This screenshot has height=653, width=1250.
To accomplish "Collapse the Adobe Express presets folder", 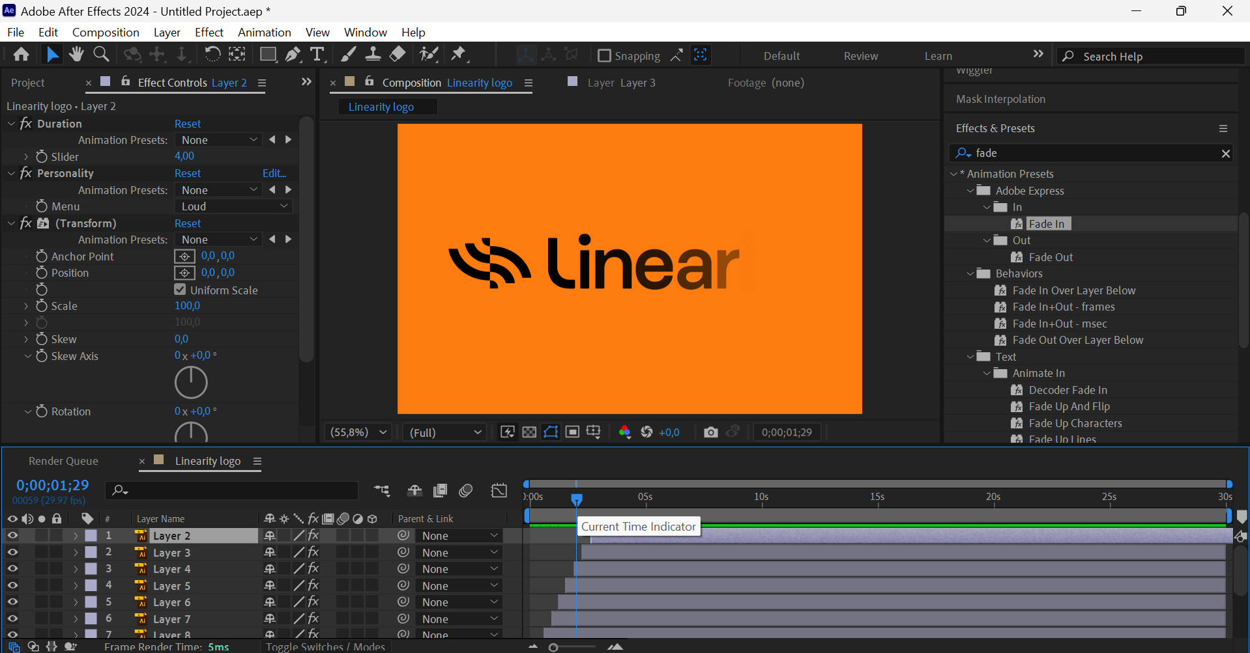I will click(x=970, y=191).
